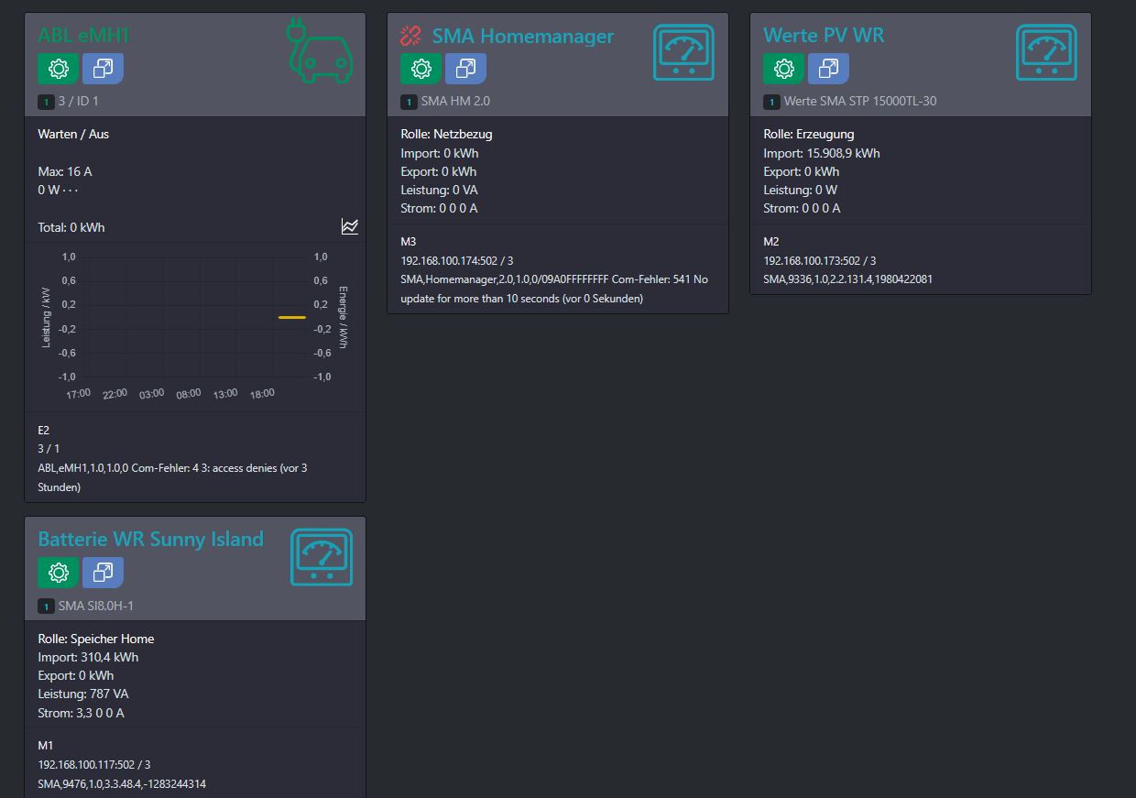Click 'Rolle: Netzbezug' text
The image size is (1136, 798).
point(446,134)
